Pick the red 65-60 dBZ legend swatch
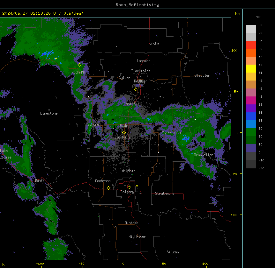Screen dimensions: 275x268 251,45
